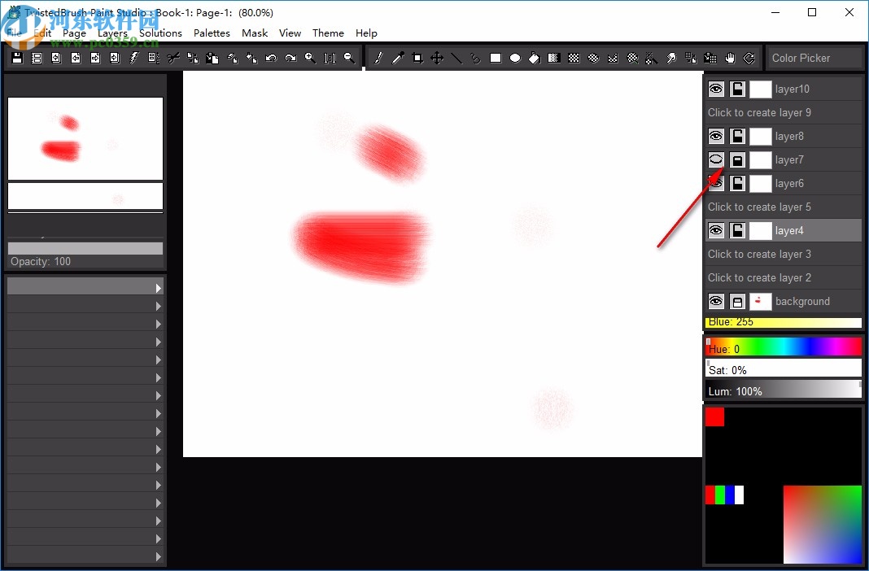Activate the Pan hand tool

729,59
